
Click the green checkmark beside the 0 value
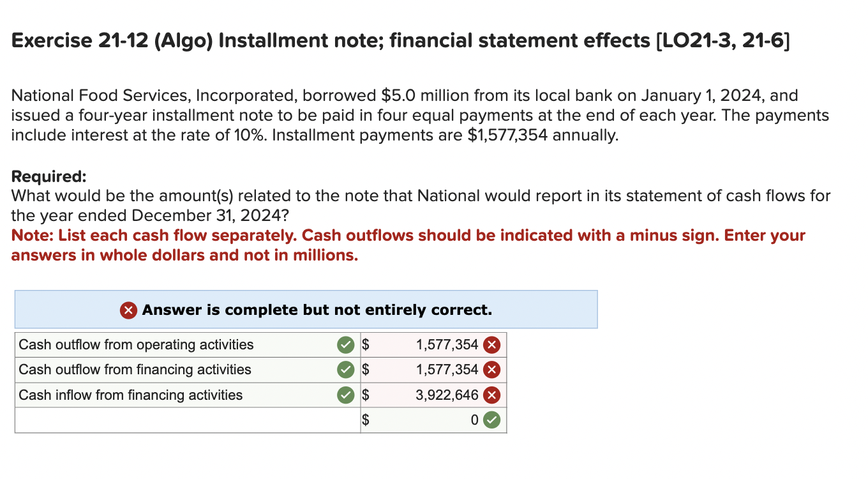coord(493,420)
